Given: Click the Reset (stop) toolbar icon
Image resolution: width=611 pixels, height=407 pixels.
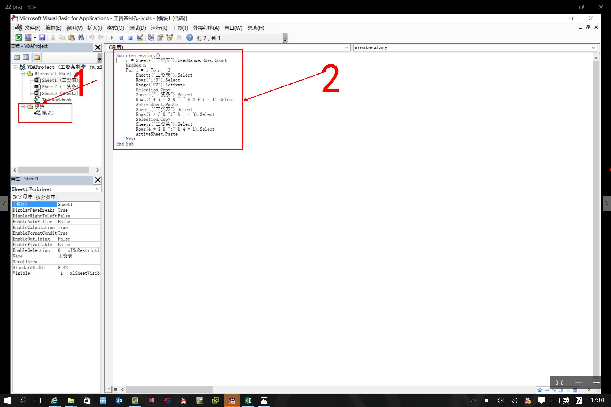Looking at the screenshot, I should [130, 38].
